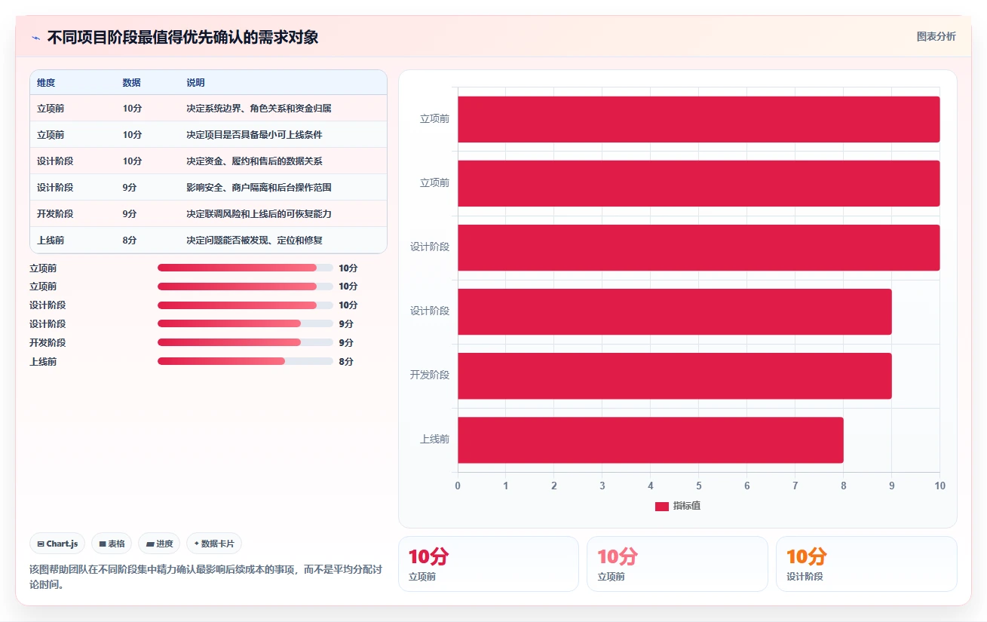Viewport: 987px width, 622px height.
Task: Click the 表格 tag icon
Action: click(103, 544)
